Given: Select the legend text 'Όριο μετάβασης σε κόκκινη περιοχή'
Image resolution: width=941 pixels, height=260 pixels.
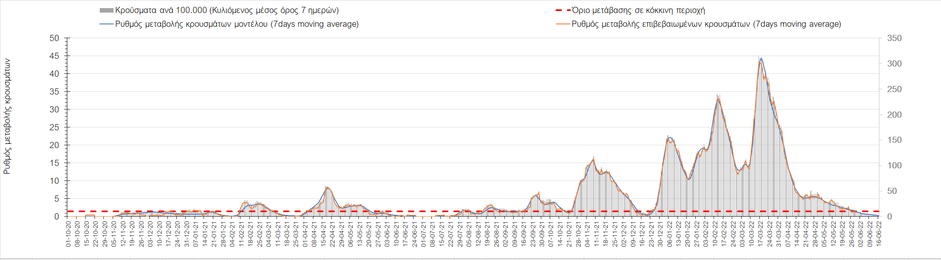Looking at the screenshot, I should coord(638,11).
